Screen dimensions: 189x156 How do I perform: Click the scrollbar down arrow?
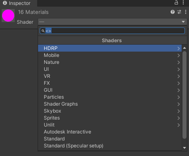click(184, 148)
